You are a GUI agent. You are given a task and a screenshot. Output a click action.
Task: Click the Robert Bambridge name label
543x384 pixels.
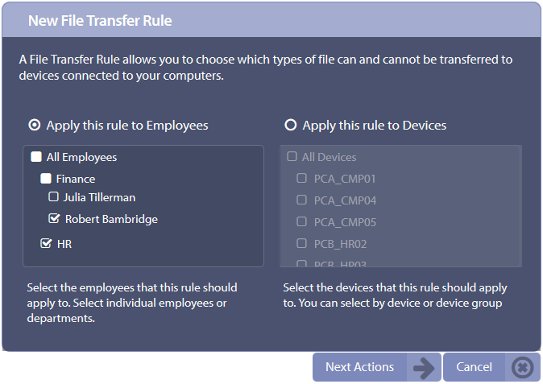click(x=111, y=219)
